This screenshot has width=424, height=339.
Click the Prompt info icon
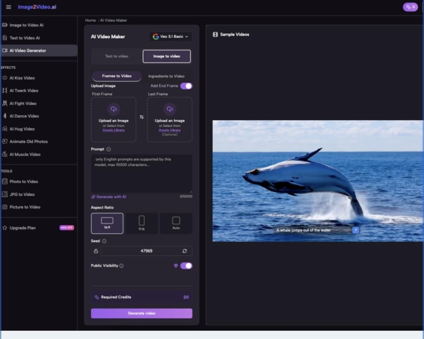108,149
